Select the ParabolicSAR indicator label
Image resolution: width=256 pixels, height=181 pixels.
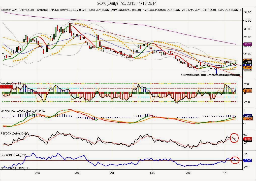click(60, 10)
